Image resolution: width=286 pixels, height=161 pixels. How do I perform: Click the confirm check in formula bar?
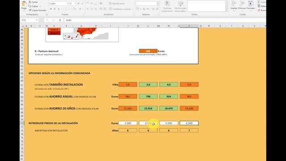54,20
